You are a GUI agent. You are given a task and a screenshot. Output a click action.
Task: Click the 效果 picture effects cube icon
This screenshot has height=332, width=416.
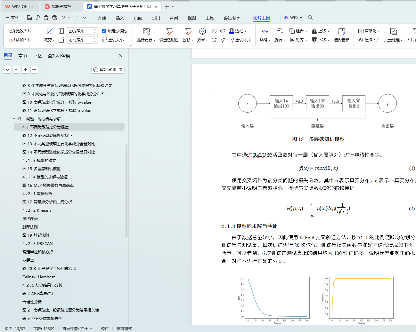pos(202,31)
